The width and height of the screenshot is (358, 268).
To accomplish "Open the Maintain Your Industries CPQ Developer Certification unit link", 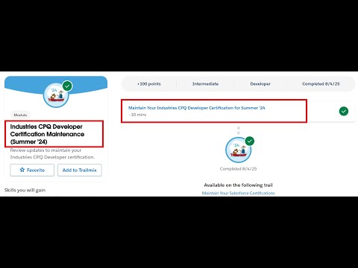I will click(196, 108).
